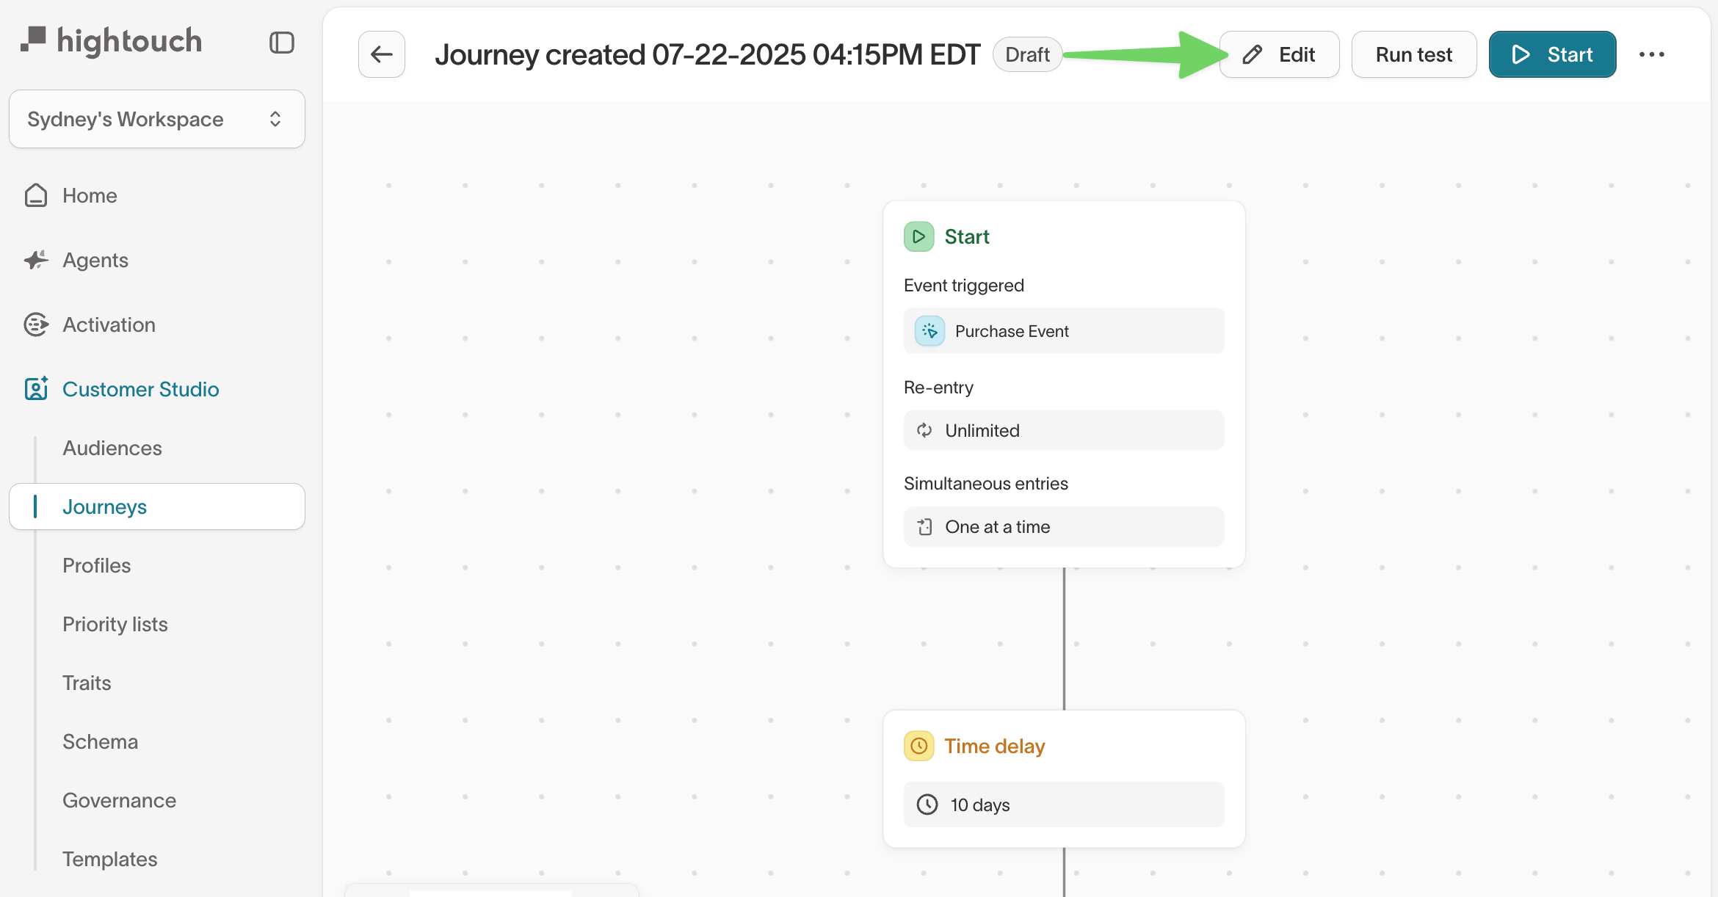Viewport: 1718px width, 897px height.
Task: Click the Draft status badge
Action: click(x=1027, y=54)
